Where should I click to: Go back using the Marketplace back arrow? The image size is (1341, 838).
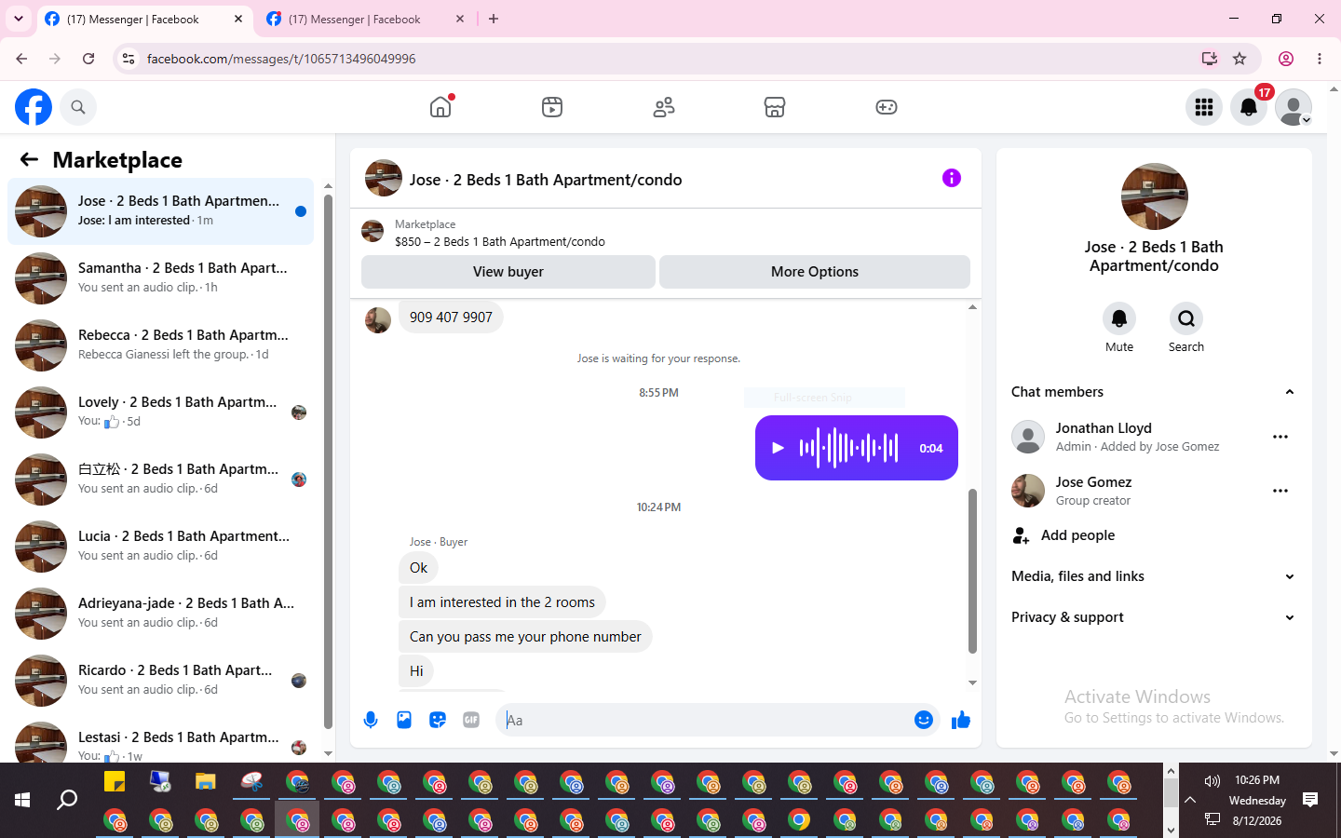click(x=29, y=160)
